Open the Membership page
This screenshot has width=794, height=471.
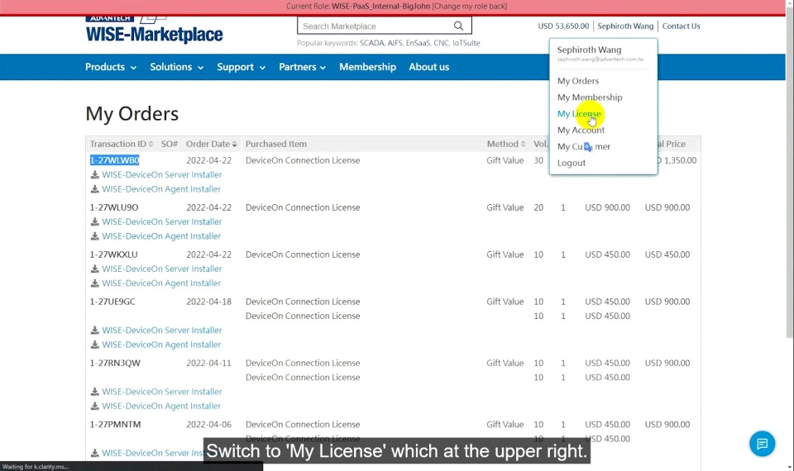pos(367,67)
